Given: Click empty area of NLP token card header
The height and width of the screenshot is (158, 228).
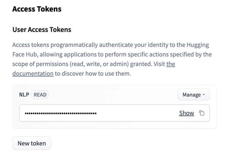Looking at the screenshot, I should tap(114, 95).
